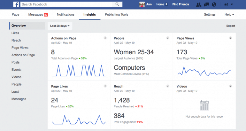This screenshot has height=131, width=246.
Task: Click the People card title
Action: [119, 38]
